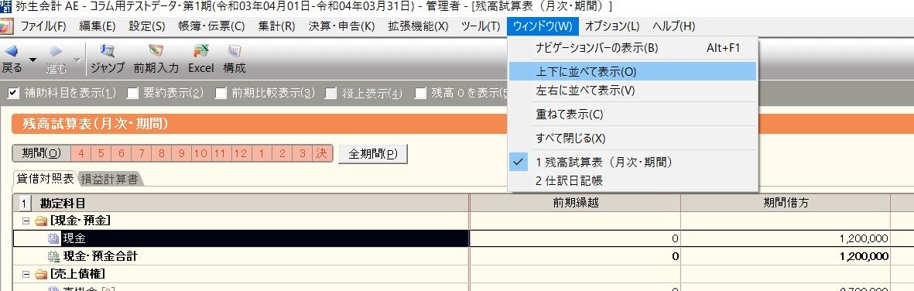Toggle the 繰上表示 checkbox
The image size is (914, 291).
[331, 93]
